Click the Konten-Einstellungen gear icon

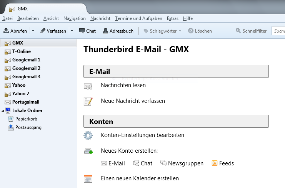click(x=88, y=135)
